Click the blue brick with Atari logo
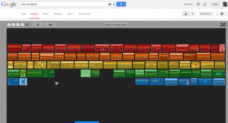The width and height of the screenshot is (228, 123). pyautogui.click(x=184, y=82)
